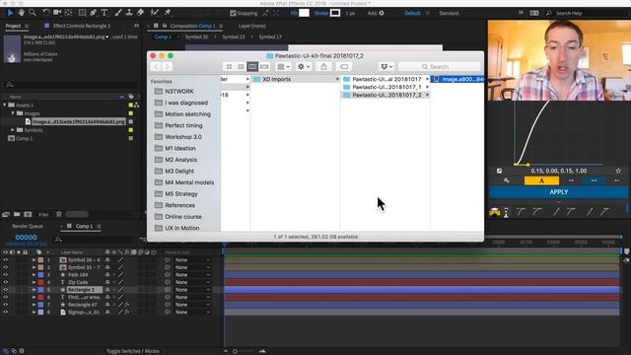The image size is (631, 355).
Task: Switch Finder to icon view
Action: pos(229,67)
